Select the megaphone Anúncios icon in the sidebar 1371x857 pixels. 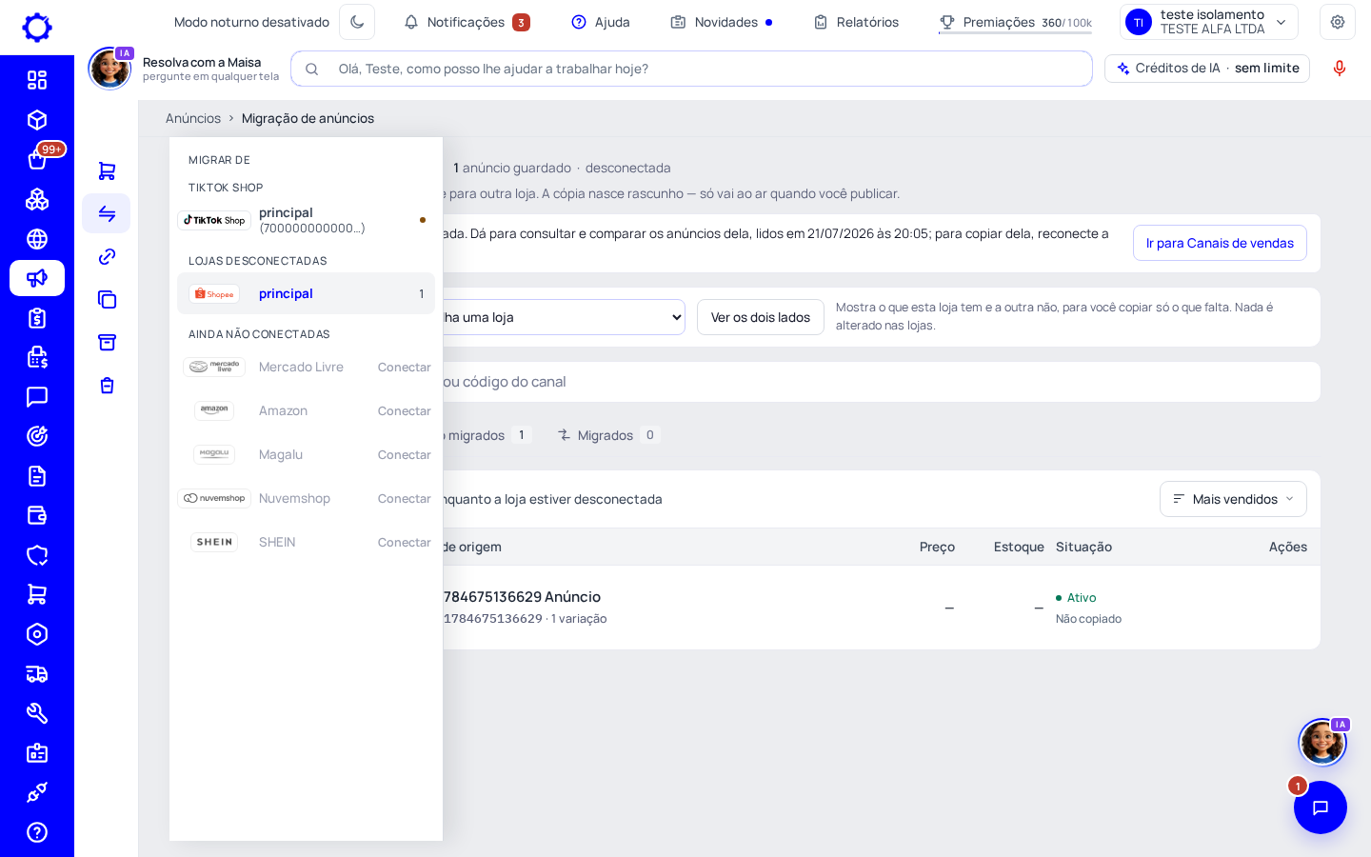(x=37, y=278)
